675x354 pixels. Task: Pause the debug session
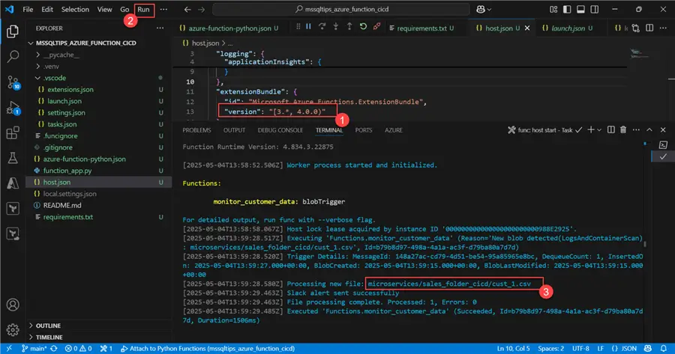tap(309, 27)
